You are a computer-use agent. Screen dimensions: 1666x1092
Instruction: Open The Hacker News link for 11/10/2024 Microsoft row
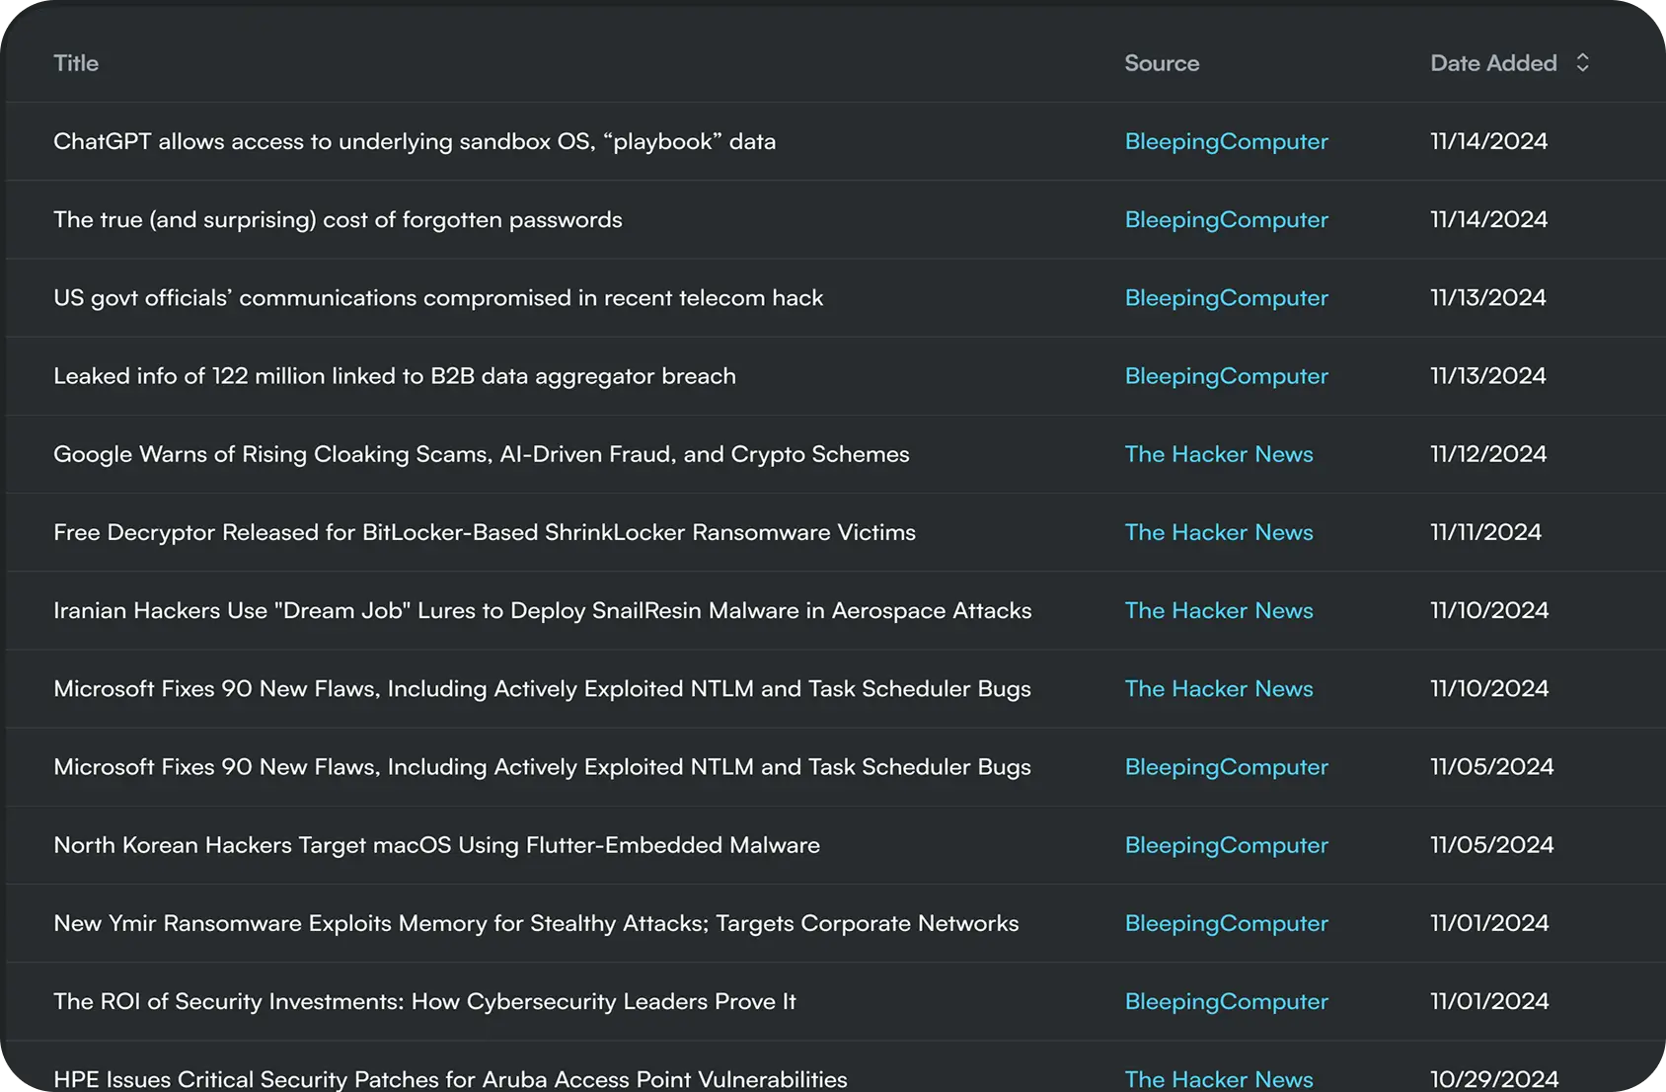click(x=1219, y=688)
